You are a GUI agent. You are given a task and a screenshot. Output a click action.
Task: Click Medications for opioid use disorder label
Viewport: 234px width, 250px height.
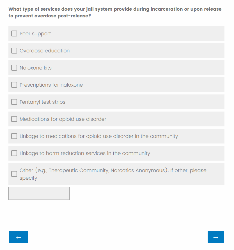pyautogui.click(x=63, y=119)
